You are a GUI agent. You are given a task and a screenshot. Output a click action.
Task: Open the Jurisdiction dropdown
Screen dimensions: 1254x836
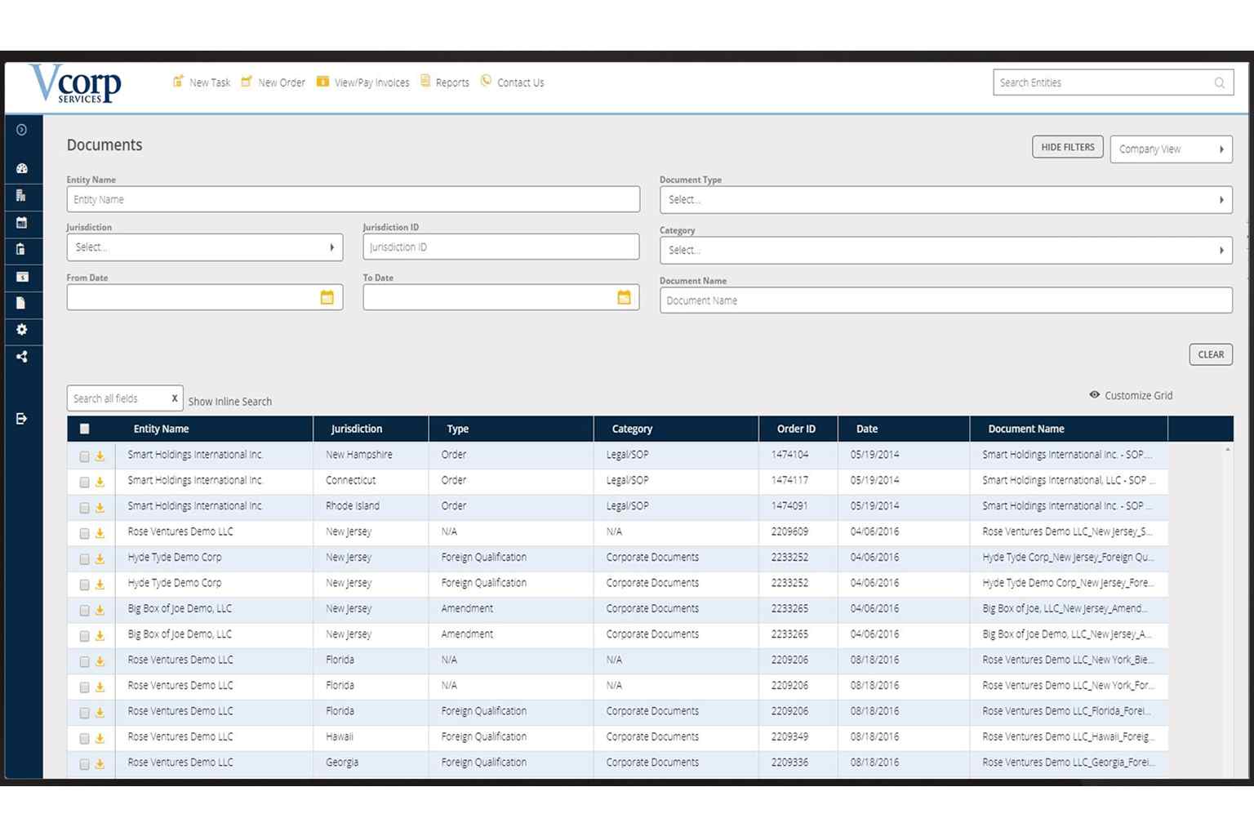coord(204,247)
